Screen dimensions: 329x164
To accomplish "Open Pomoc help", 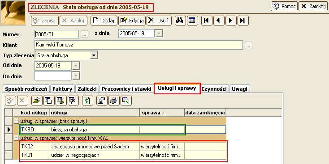I will 284,6.
